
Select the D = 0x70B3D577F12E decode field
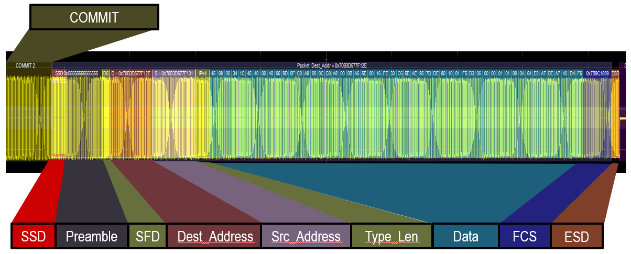click(131, 73)
